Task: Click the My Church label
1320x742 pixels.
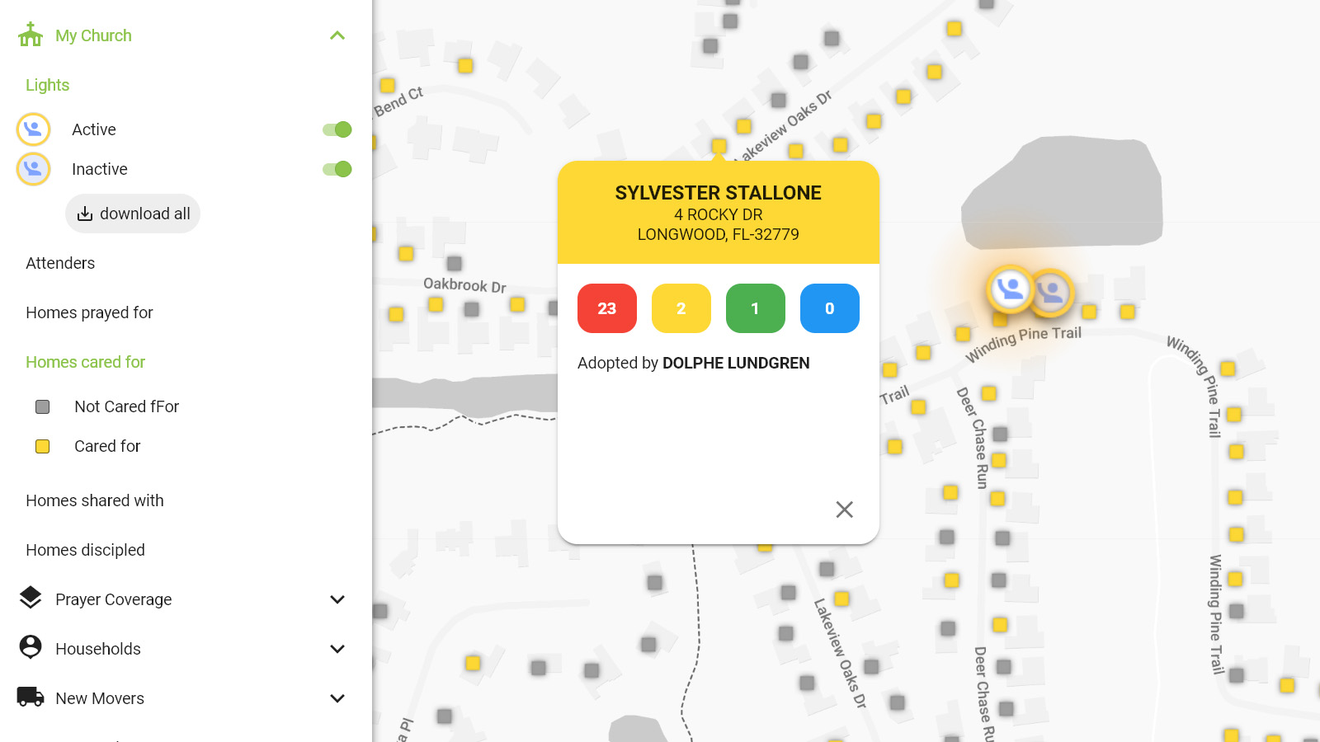Action: [x=93, y=35]
